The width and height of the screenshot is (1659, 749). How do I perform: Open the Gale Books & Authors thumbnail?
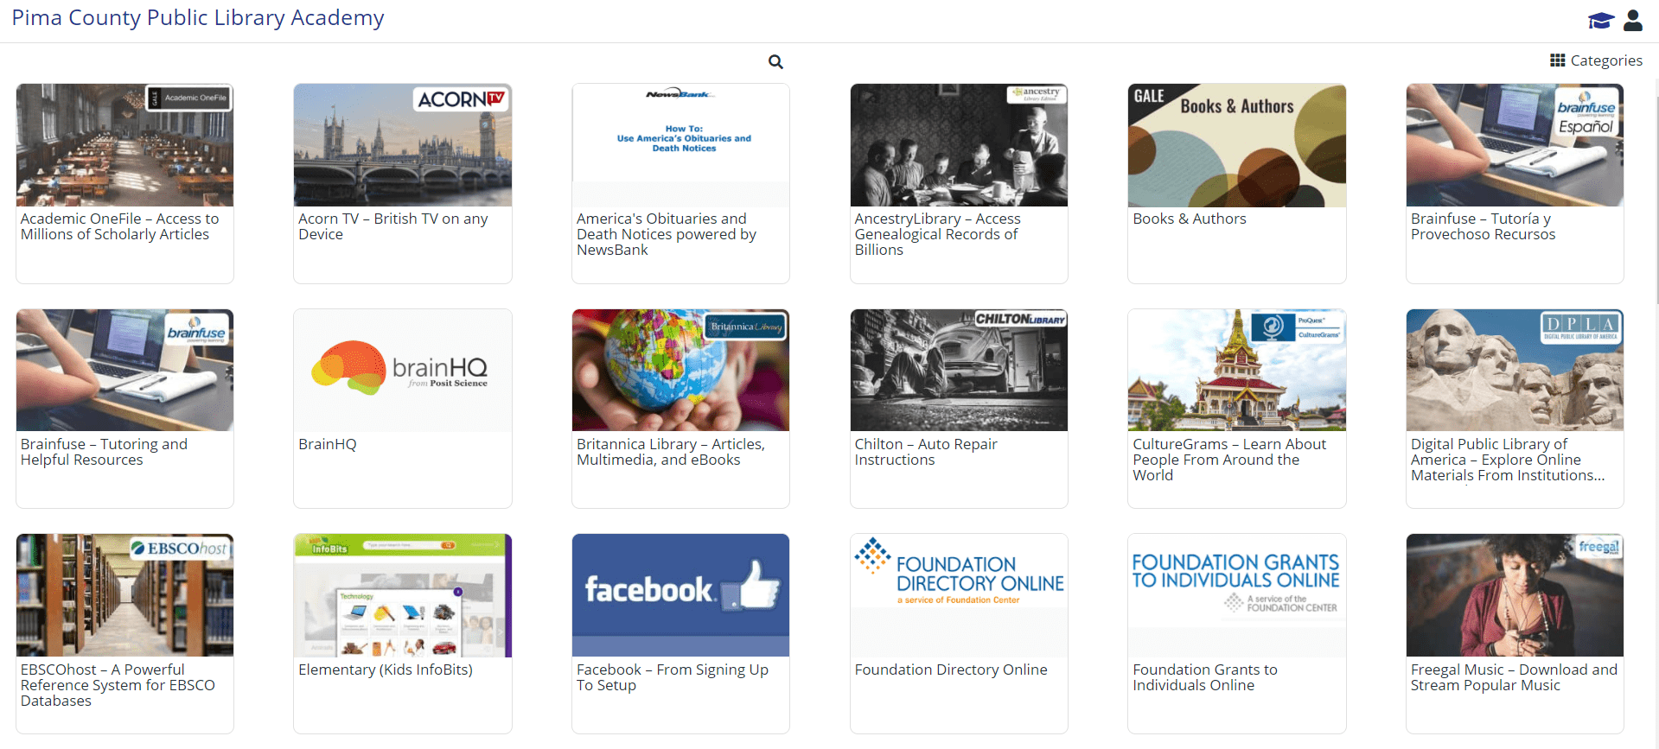click(1237, 145)
